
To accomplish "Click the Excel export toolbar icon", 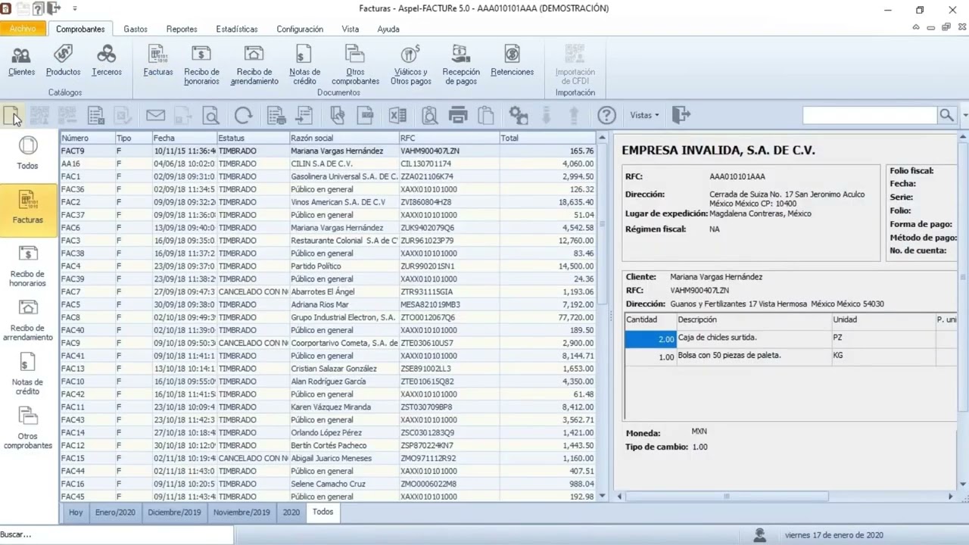I will pos(397,115).
